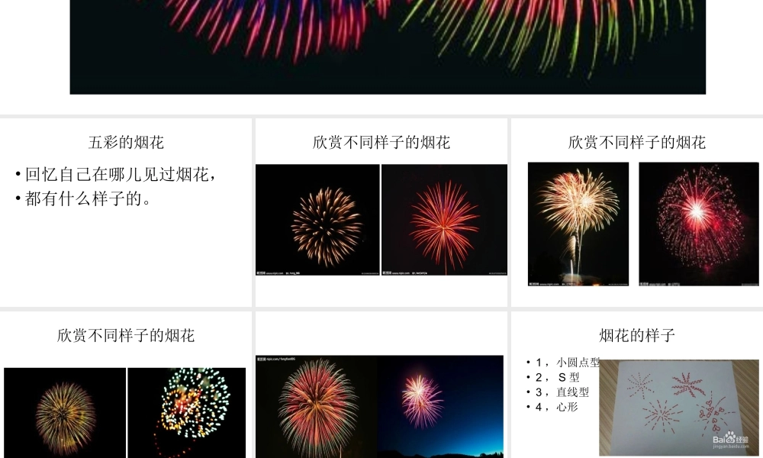
Task: Select list item 2 S型
Action: pyautogui.click(x=558, y=377)
